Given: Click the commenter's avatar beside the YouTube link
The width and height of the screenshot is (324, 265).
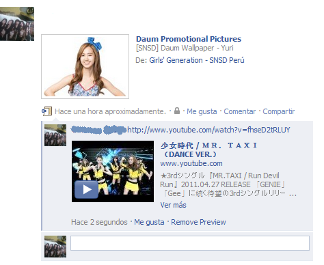Looking at the screenshot, I should coord(55,135).
